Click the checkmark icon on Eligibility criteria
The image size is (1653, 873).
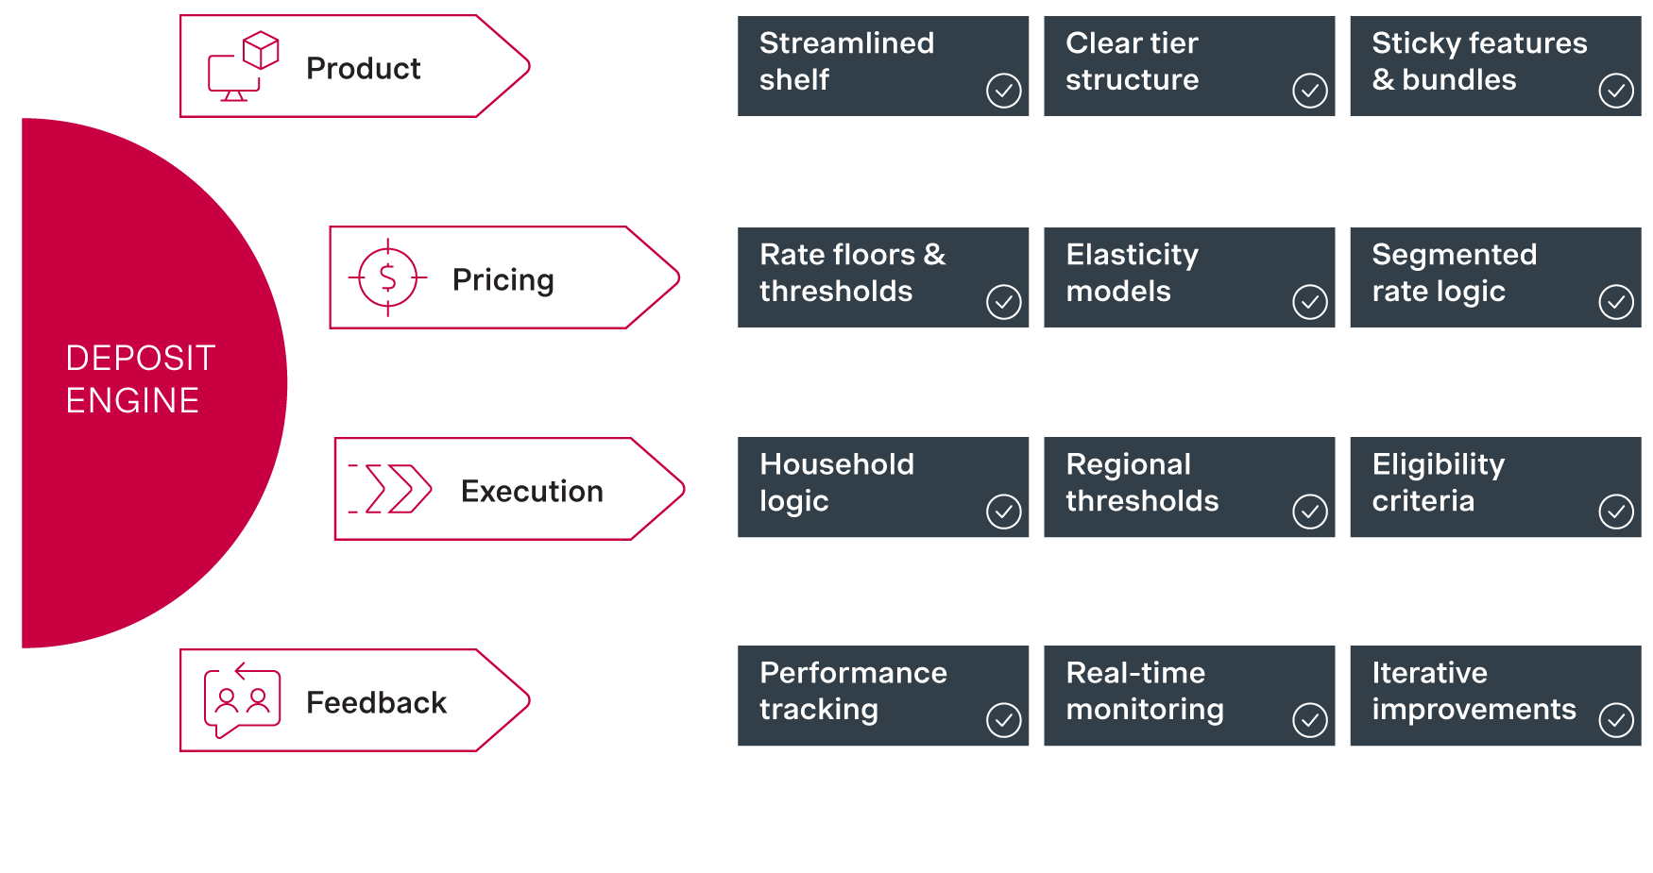pos(1615,512)
